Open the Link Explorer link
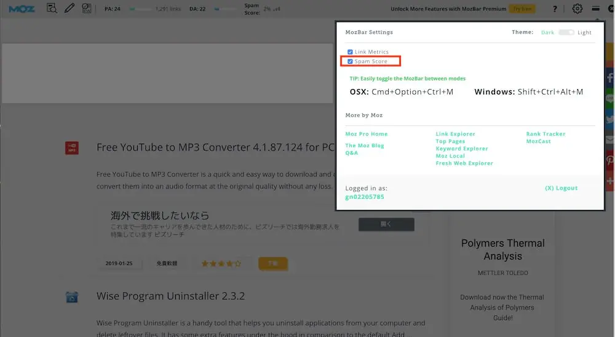The image size is (615, 337). point(455,134)
